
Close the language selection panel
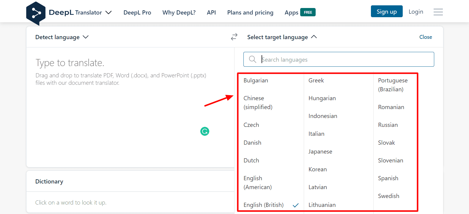point(426,37)
